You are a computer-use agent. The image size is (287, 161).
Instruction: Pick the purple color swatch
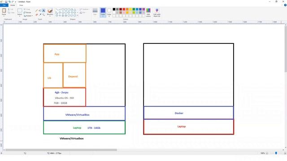tap(143, 9)
